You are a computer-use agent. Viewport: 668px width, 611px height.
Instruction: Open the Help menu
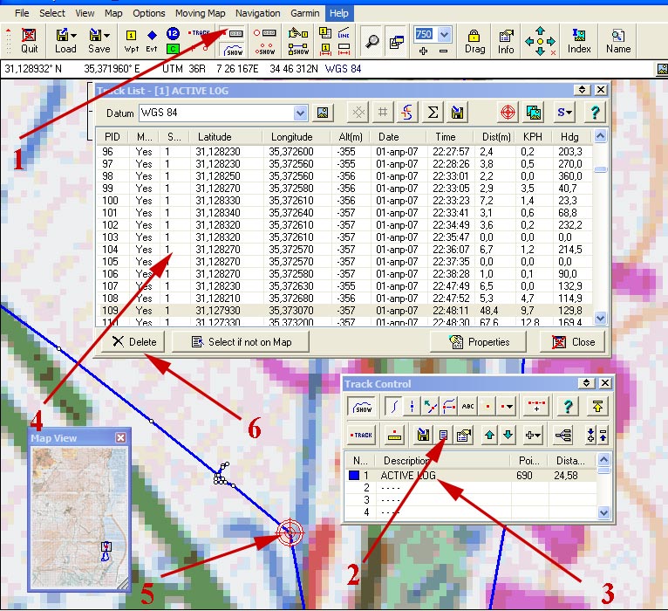(x=338, y=13)
